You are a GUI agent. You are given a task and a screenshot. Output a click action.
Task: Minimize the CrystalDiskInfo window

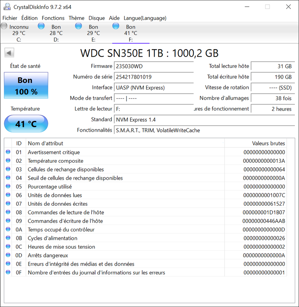(x=247, y=7)
